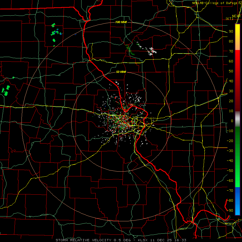Image resolution: width=242 pixels, height=242 pixels.
Task: Click the KLSX station identifier
Action: [143, 240]
